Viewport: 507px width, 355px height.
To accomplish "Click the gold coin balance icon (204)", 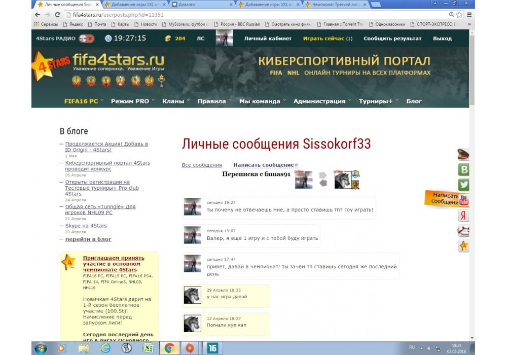I will point(168,39).
